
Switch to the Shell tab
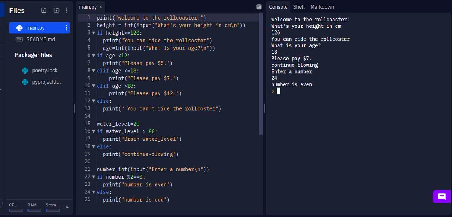tap(299, 7)
